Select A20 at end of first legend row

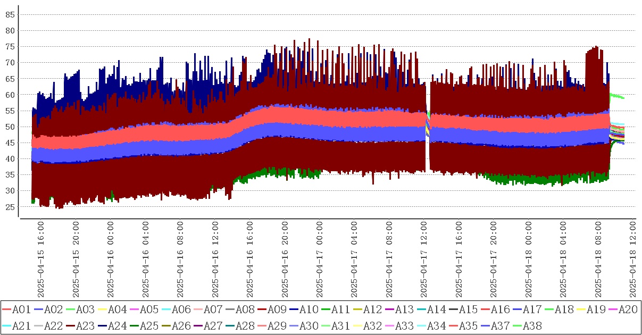tap(628, 309)
